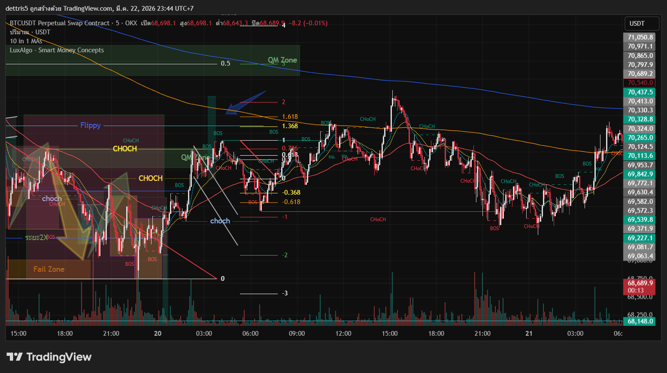Select the green QM Zone label at the chart top
Screen dimensions: 667x373
[x=282, y=60]
